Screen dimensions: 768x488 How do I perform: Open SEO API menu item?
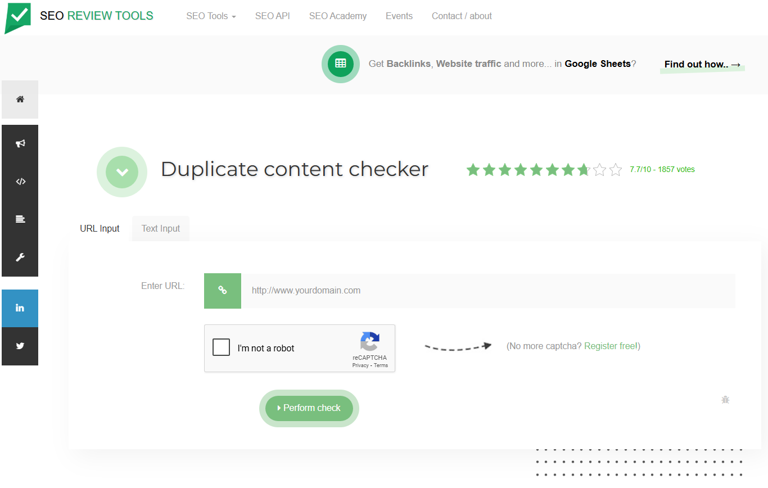coord(273,16)
